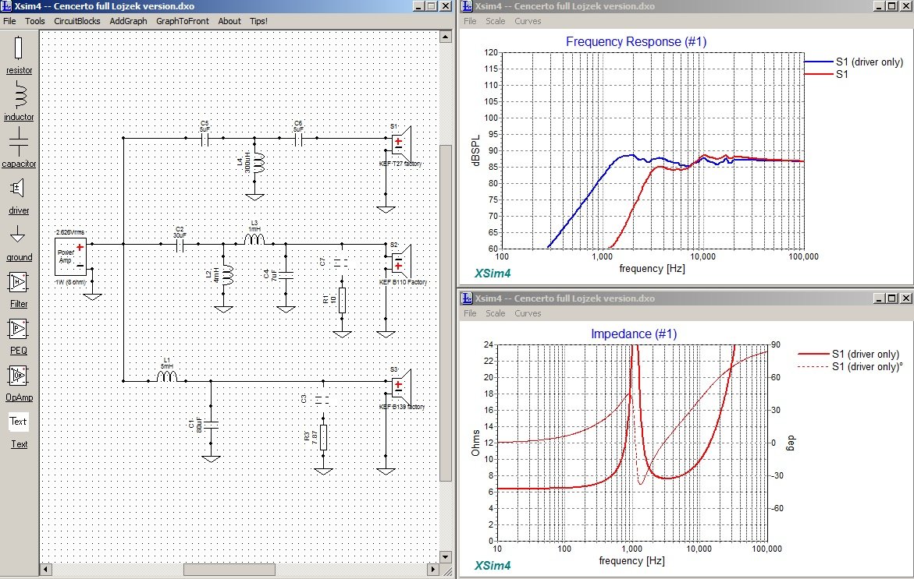Select resistor R3 7.87 in schematic
This screenshot has height=579, width=914.
(x=323, y=438)
